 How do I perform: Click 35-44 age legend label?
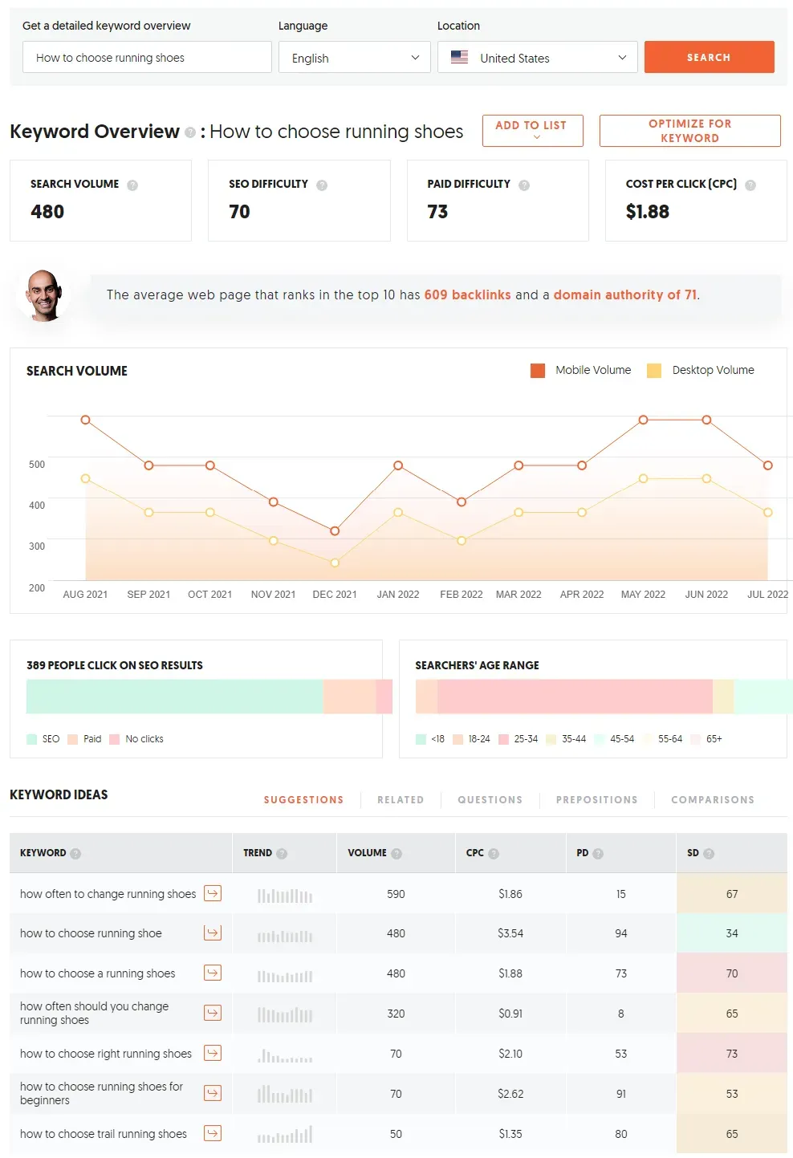point(574,739)
